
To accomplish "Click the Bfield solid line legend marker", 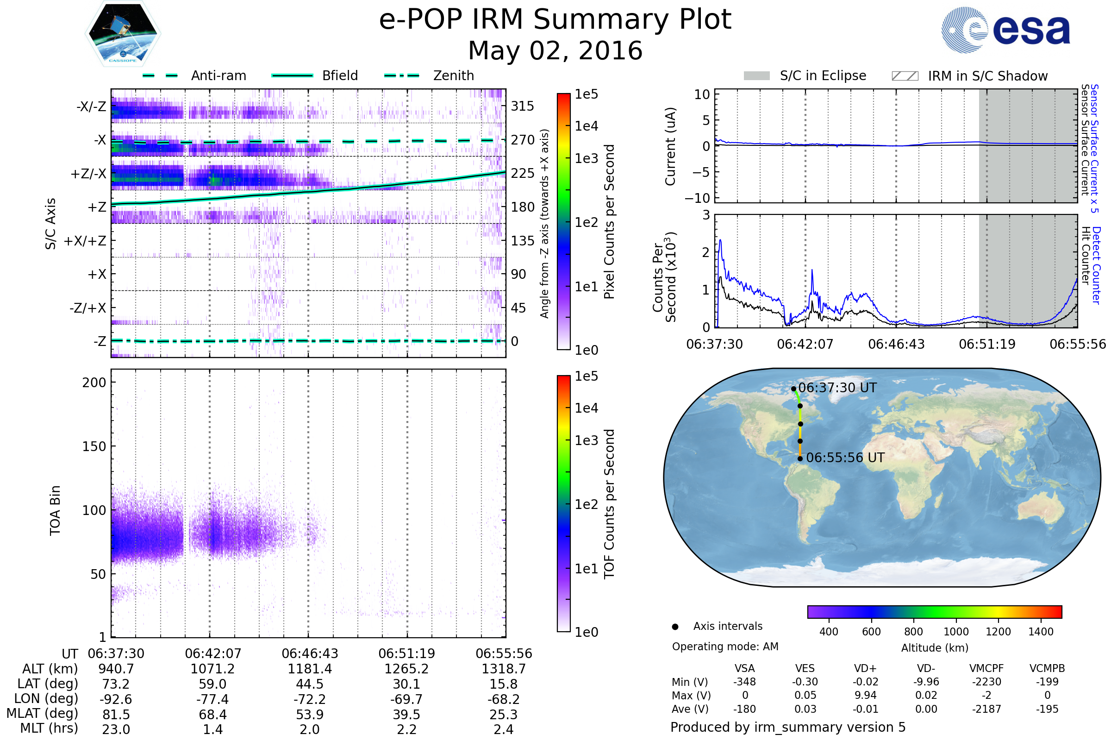I will (x=292, y=75).
